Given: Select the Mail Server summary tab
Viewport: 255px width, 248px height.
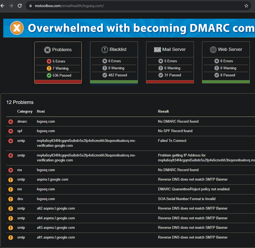Looking at the screenshot, I should click(170, 62).
